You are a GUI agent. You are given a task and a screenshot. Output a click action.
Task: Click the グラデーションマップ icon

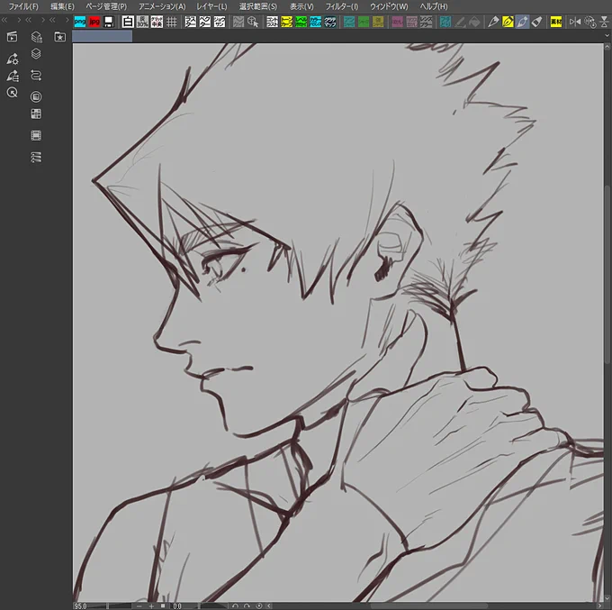(329, 22)
